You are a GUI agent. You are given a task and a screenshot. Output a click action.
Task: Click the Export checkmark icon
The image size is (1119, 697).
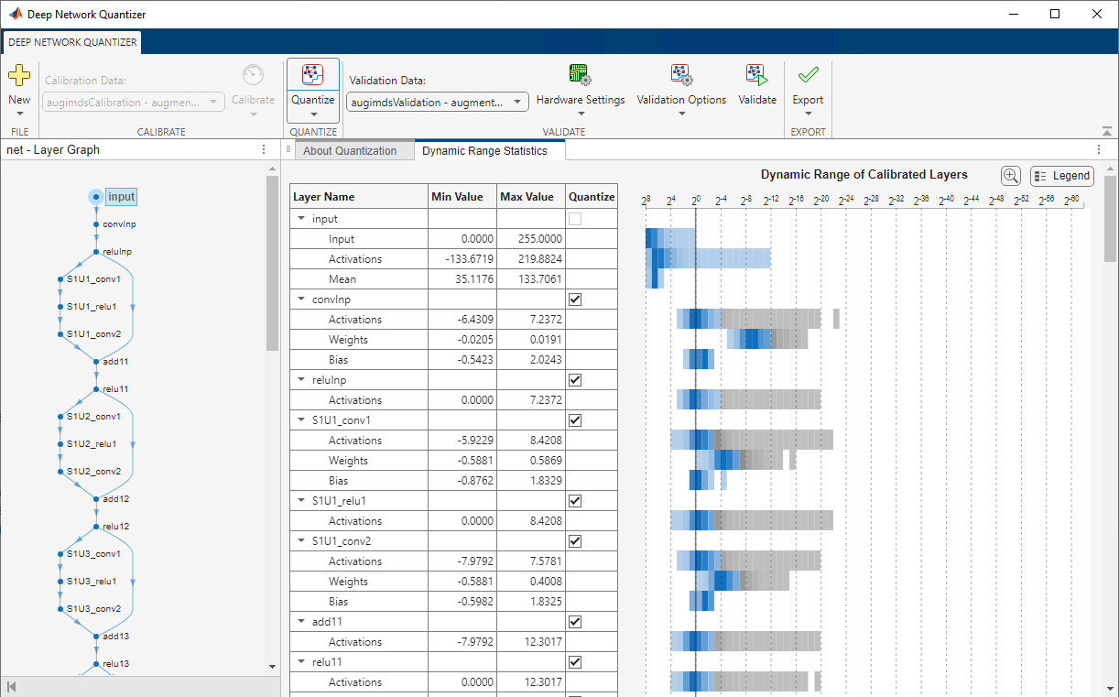808,75
